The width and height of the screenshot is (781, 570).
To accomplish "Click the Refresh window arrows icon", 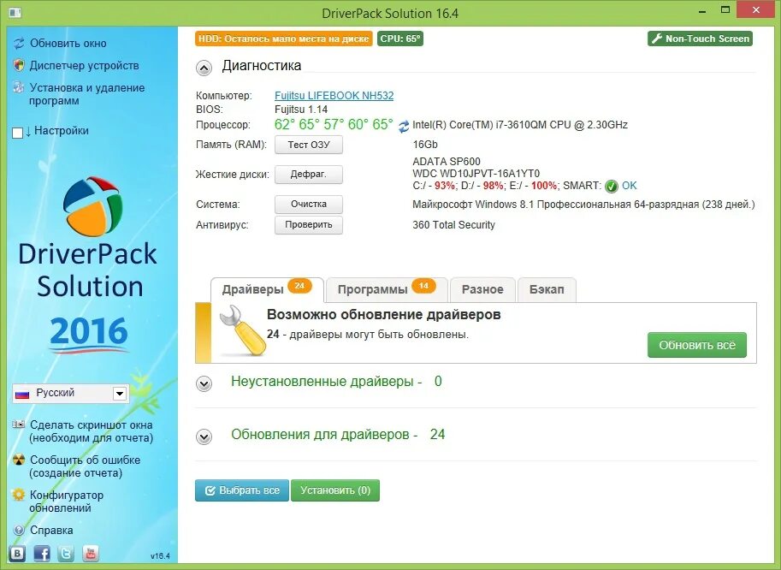I will click(x=19, y=44).
